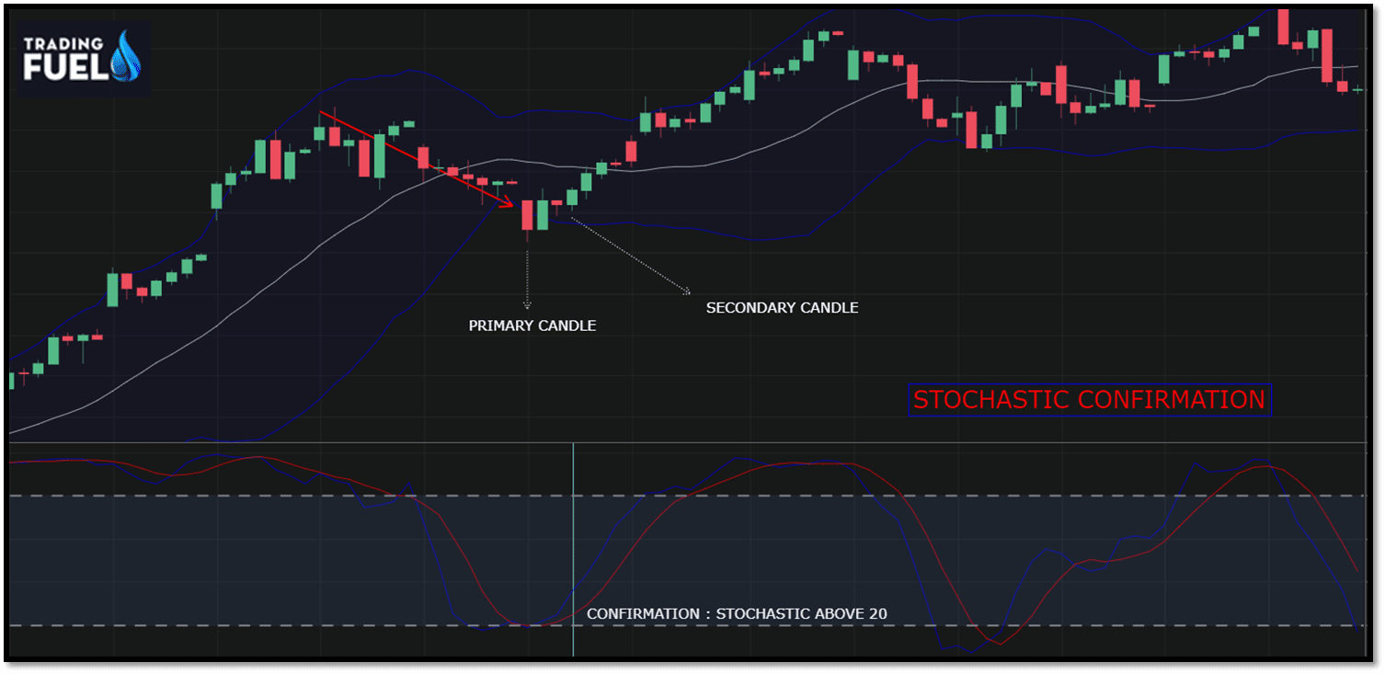Click the SECONDARY CANDLE label
Viewport: 1385px width, 674px height.
[x=782, y=307]
